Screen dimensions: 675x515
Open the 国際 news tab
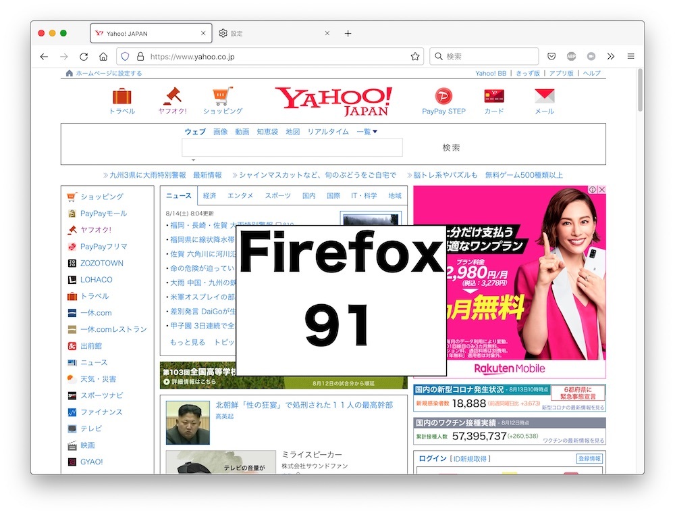[x=333, y=195]
